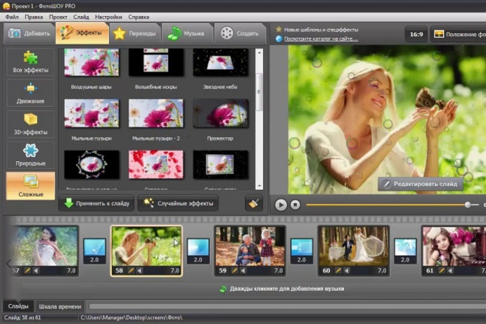Open the Посмотрите каталог на сайте link
486x324 pixels.
tap(321, 39)
